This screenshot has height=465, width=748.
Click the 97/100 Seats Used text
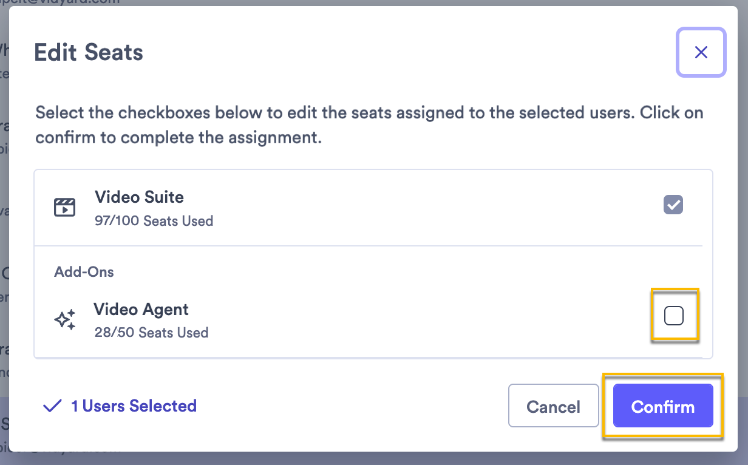tap(154, 221)
